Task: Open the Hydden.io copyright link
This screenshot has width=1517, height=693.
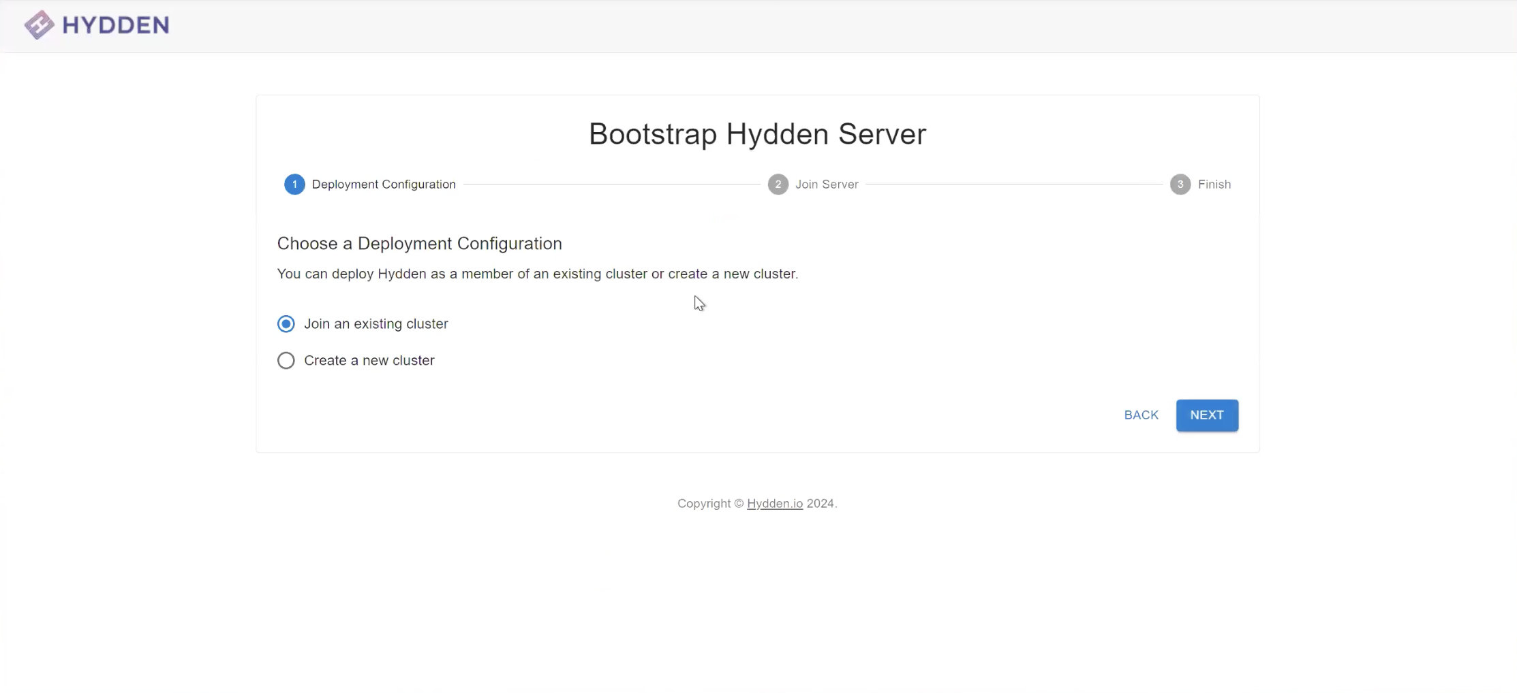Action: click(x=774, y=503)
